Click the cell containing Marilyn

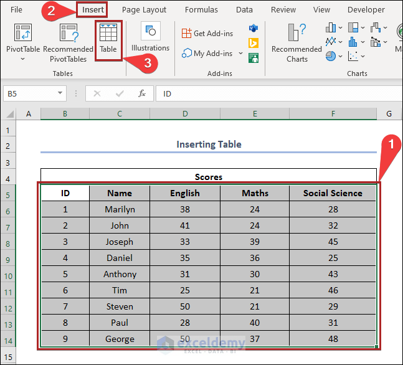click(x=120, y=209)
